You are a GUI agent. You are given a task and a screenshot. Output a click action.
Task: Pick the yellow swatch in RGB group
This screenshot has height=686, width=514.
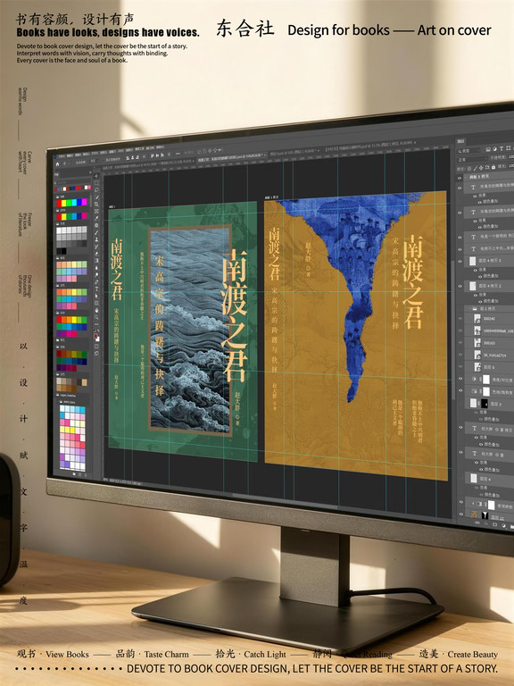(64, 203)
